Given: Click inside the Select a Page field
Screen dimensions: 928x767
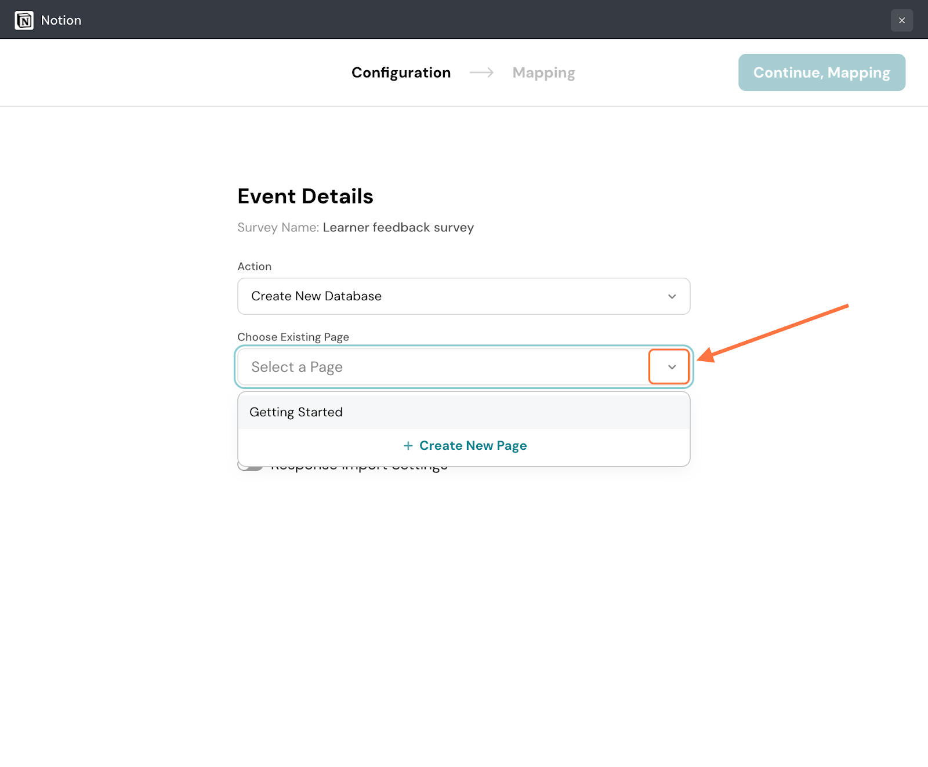Looking at the screenshot, I should [441, 367].
